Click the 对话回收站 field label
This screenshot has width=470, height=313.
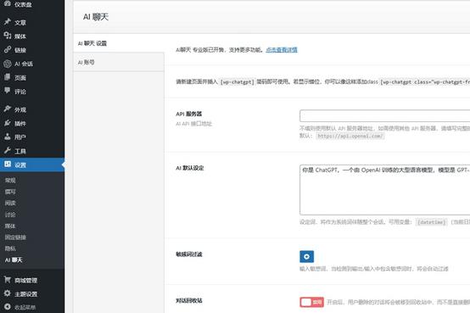(x=189, y=300)
